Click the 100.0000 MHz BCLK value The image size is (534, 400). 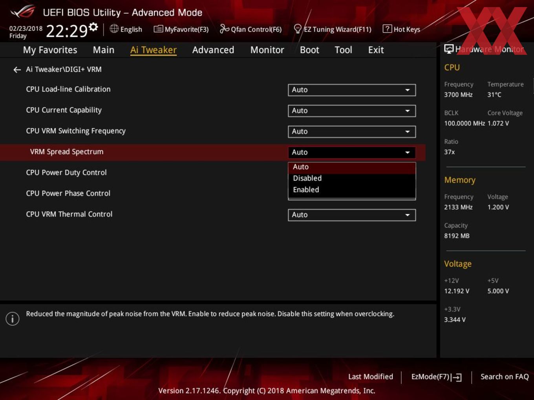click(465, 124)
